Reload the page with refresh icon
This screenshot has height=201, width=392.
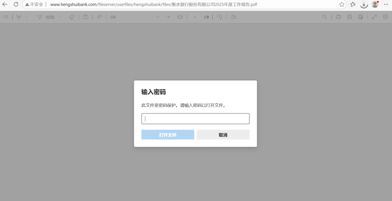16,4
